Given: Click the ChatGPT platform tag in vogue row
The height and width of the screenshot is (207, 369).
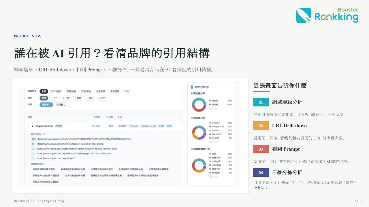Looking at the screenshot, I should 123,126.
